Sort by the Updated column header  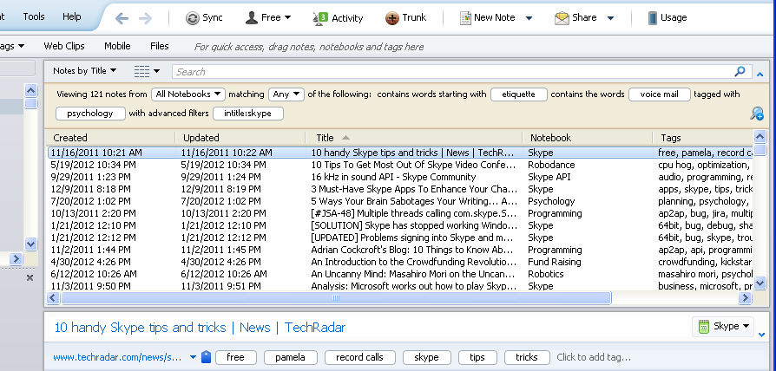(x=241, y=138)
